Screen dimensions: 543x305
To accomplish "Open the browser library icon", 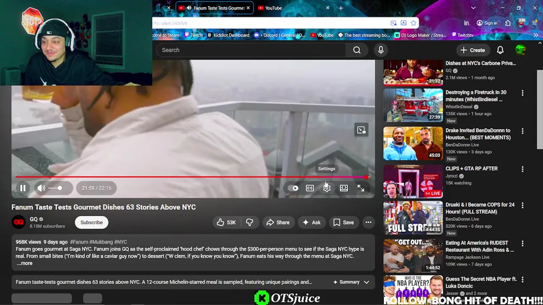I will click(467, 23).
